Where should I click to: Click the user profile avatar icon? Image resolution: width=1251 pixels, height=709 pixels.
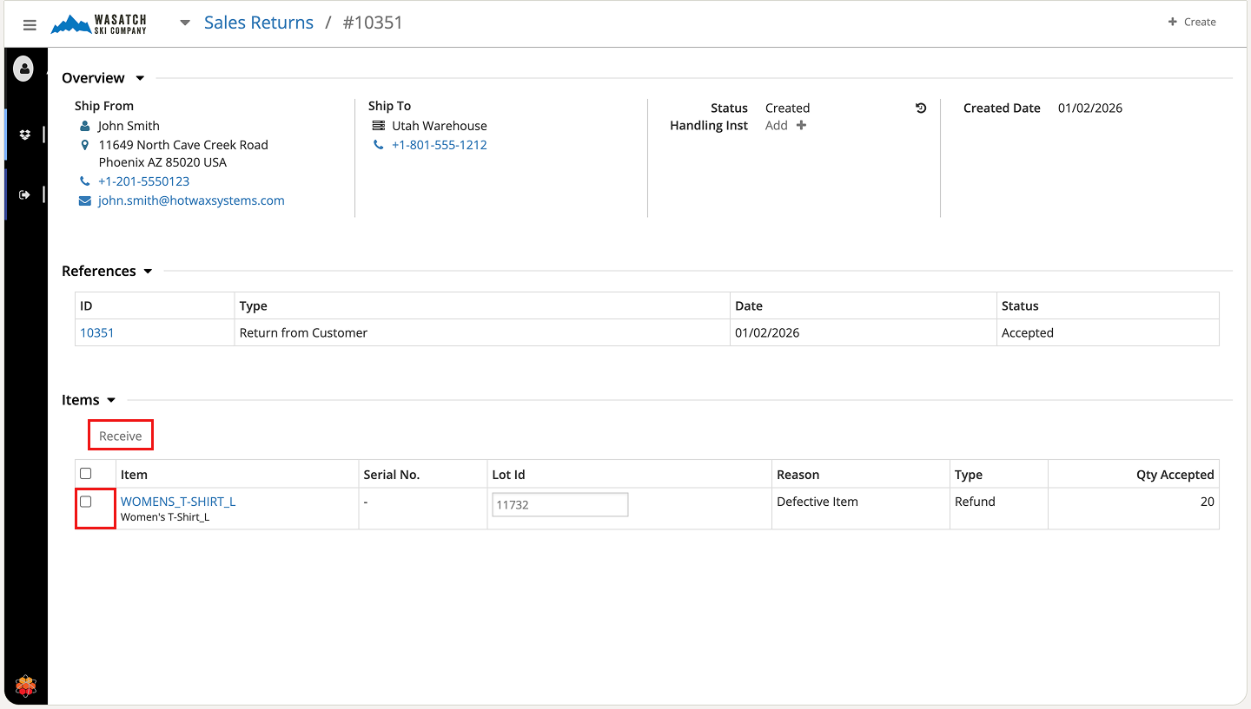23,69
